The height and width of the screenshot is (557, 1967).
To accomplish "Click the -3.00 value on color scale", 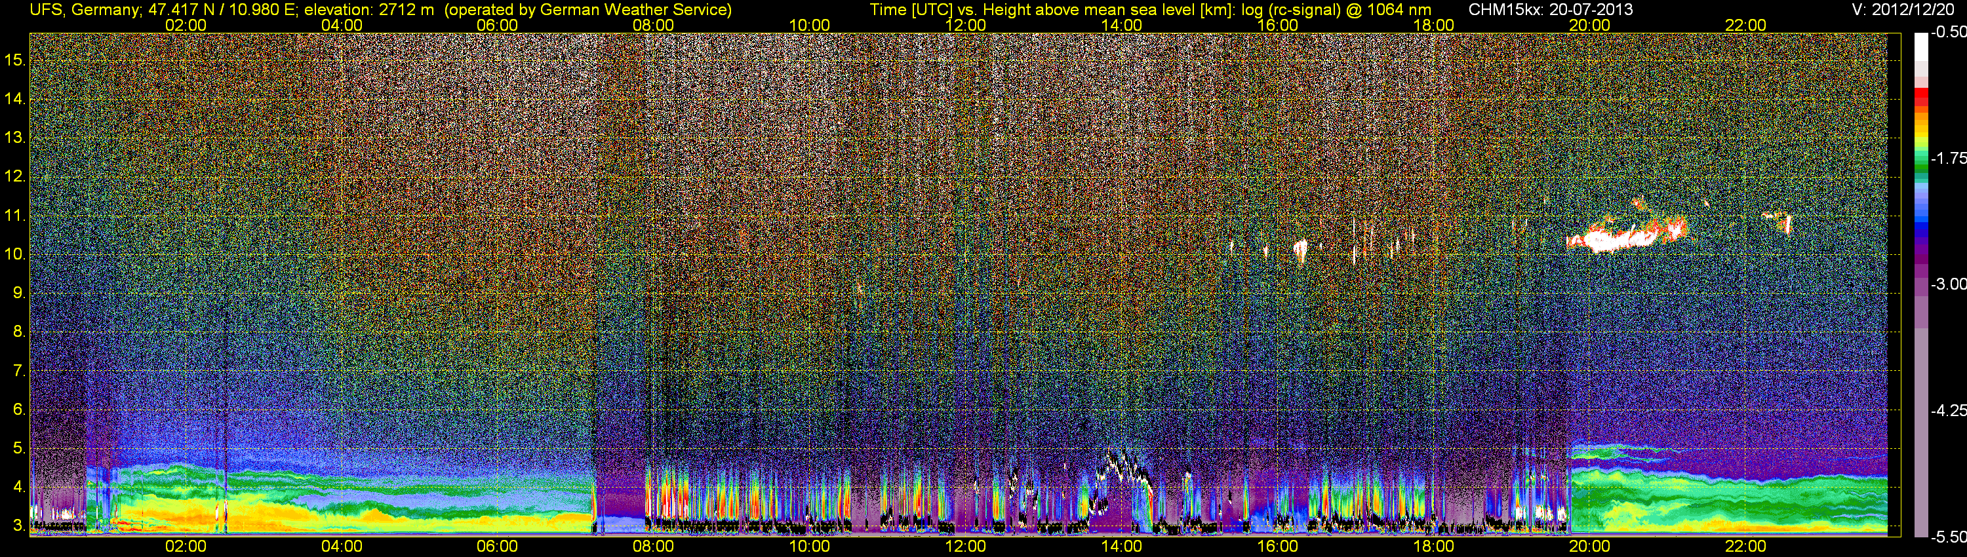I will click(x=1948, y=284).
